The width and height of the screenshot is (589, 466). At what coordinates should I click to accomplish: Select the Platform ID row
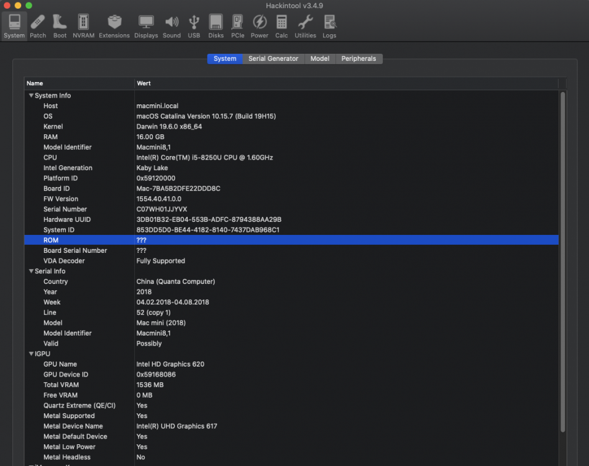pos(291,178)
